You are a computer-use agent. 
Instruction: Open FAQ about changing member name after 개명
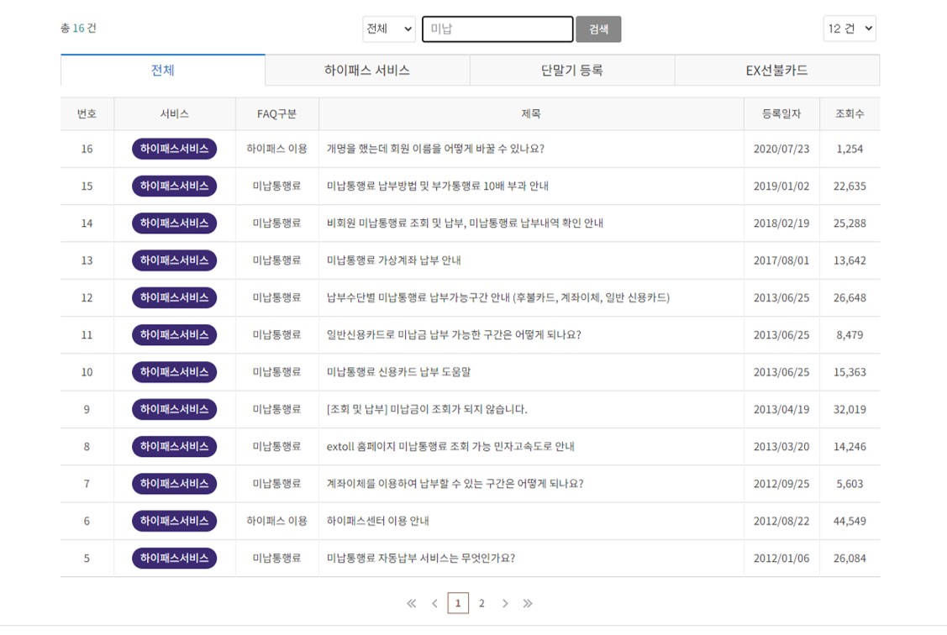[435, 149]
